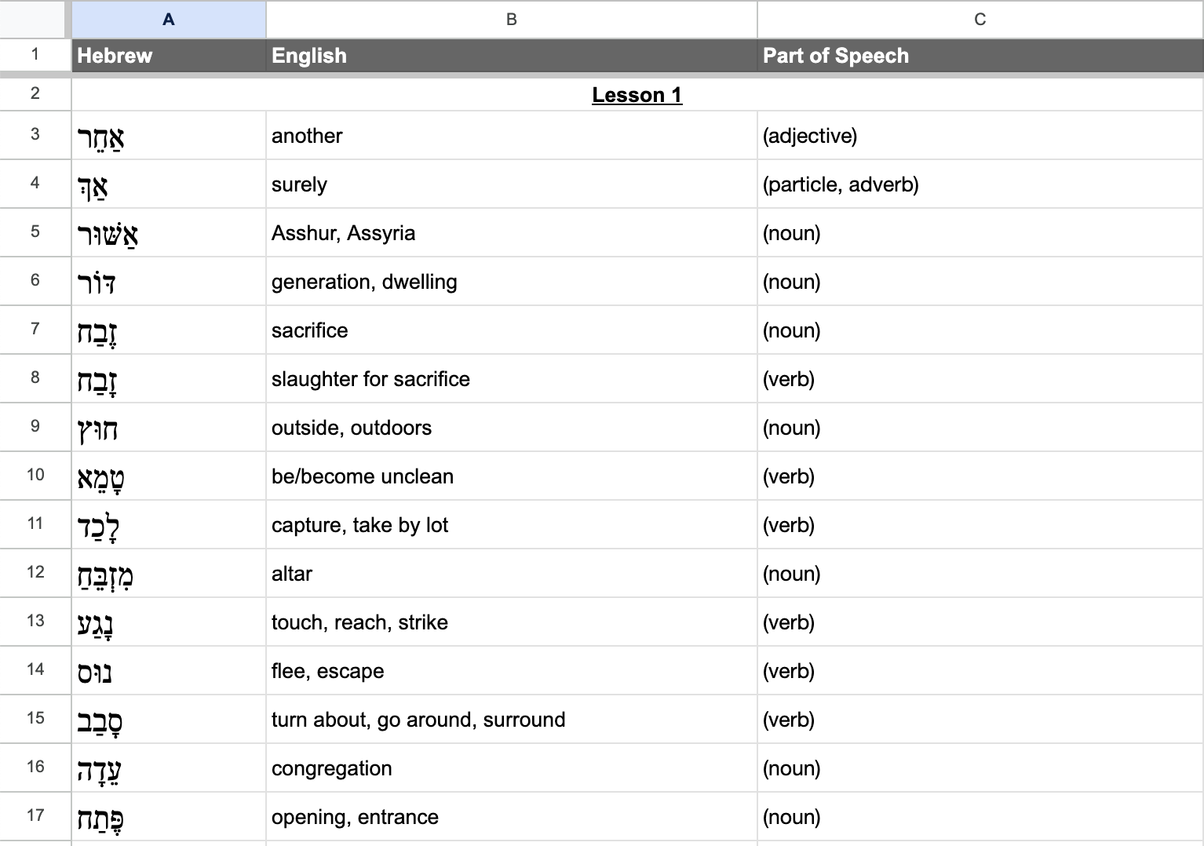1204x846 pixels.
Task: Select Hebrew word in altar row
Action: point(169,574)
